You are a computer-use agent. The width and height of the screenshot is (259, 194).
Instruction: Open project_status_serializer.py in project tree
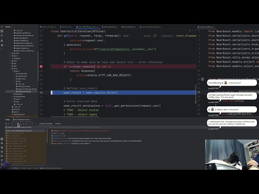pos(24,51)
